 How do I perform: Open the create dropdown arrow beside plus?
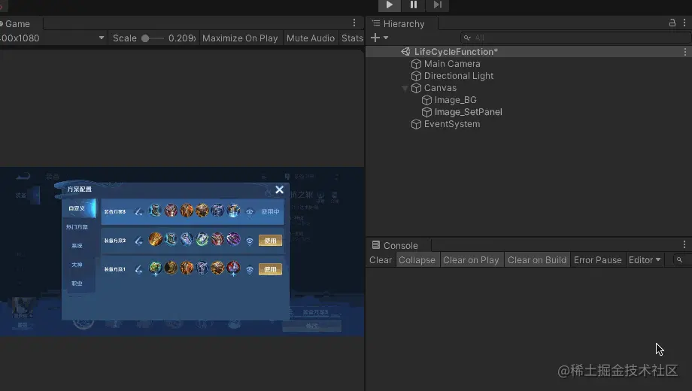tap(386, 38)
